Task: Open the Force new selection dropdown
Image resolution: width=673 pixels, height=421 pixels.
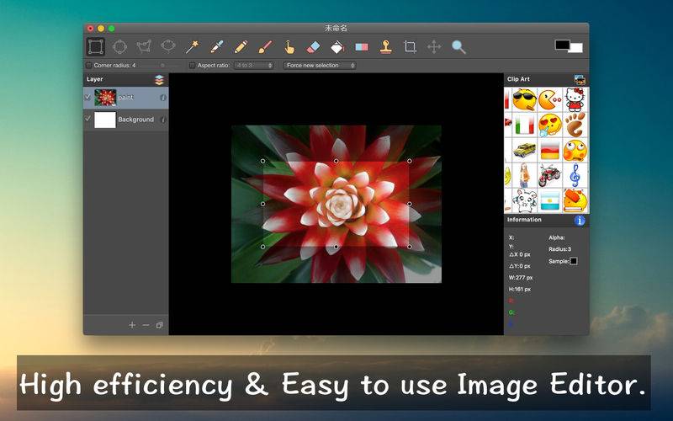Action: 320,66
